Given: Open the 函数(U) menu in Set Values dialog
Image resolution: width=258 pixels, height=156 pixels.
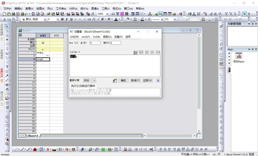Looking at the screenshot, I should click(107, 37).
